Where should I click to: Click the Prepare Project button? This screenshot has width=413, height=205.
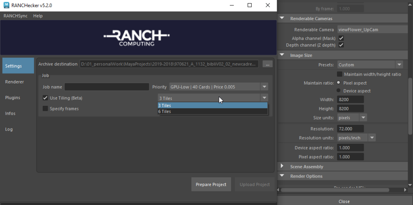tap(211, 184)
